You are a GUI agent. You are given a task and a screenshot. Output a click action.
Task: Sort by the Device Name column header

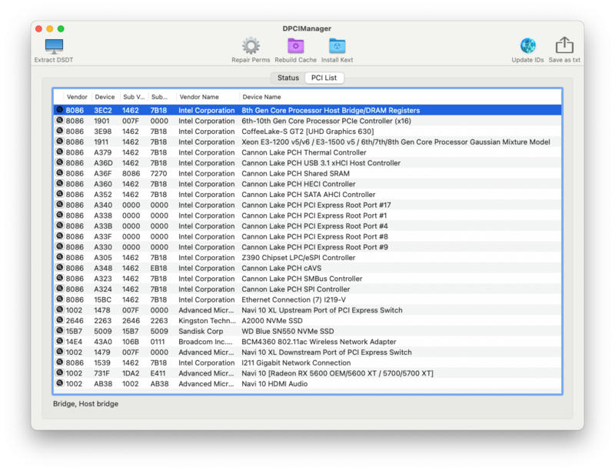coord(261,97)
